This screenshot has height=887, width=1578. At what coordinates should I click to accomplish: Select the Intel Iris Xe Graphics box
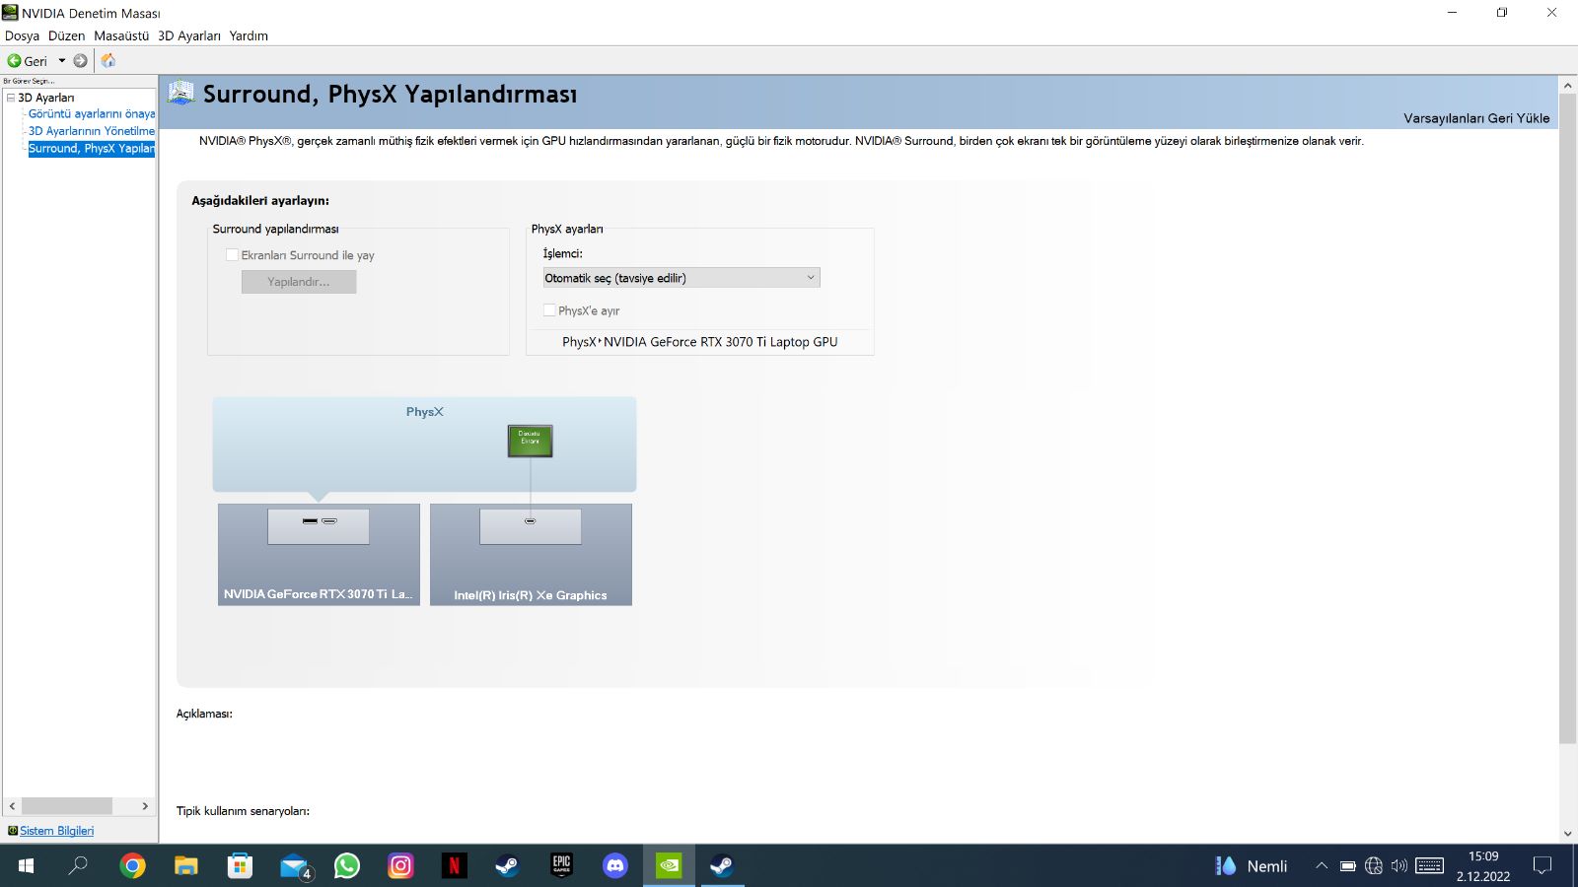(531, 554)
